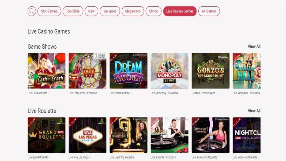
Task: Open the Monopoly Live thumbnail
Action: point(169,71)
